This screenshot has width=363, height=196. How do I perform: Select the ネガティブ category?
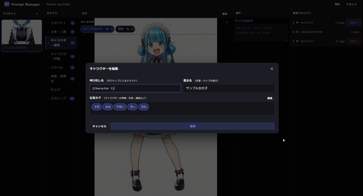[61, 98]
